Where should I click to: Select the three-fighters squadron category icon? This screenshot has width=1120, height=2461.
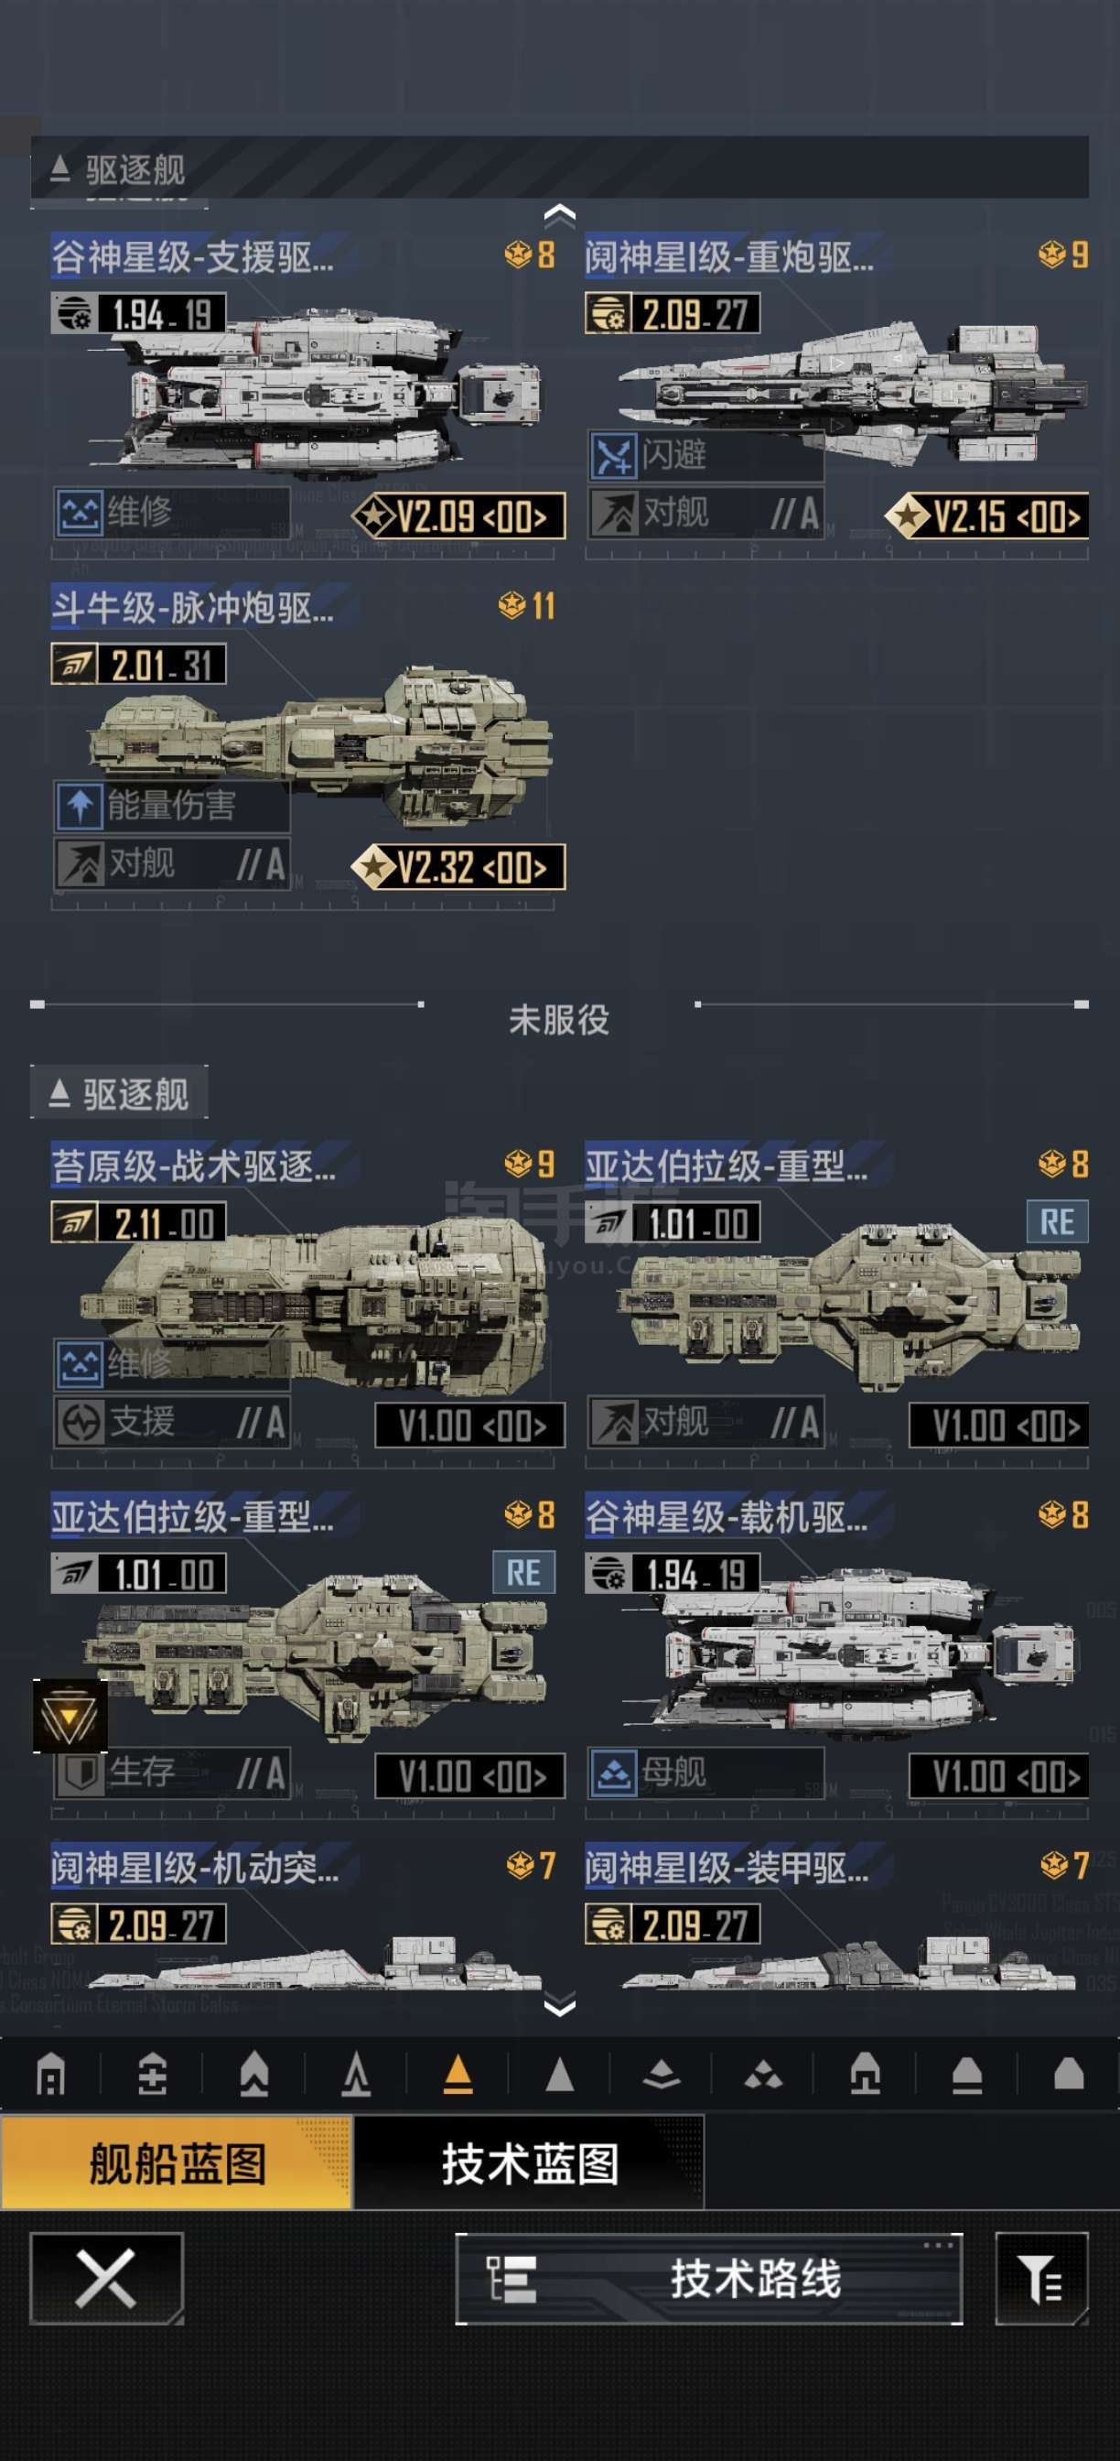tap(763, 2074)
